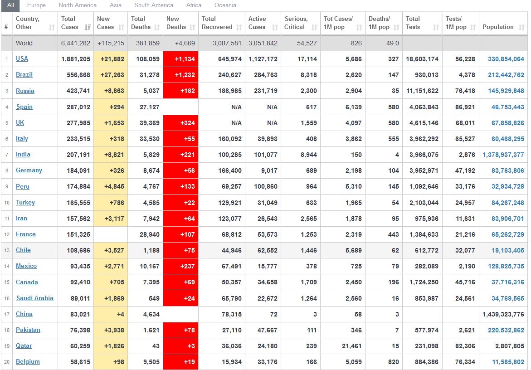Image resolution: width=531 pixels, height=370 pixels.
Task: Click sort arrows icon in Active Cases header
Action: [275, 28]
